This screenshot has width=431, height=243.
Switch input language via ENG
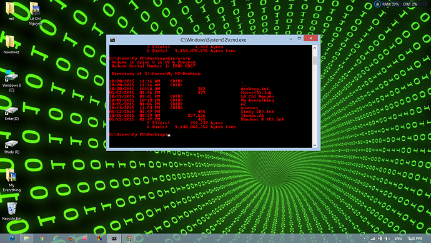(398, 239)
